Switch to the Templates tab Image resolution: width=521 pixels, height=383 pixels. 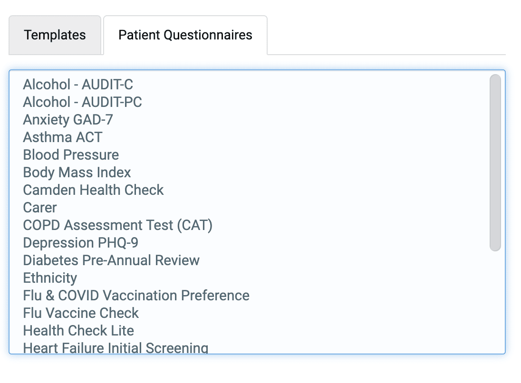point(55,35)
